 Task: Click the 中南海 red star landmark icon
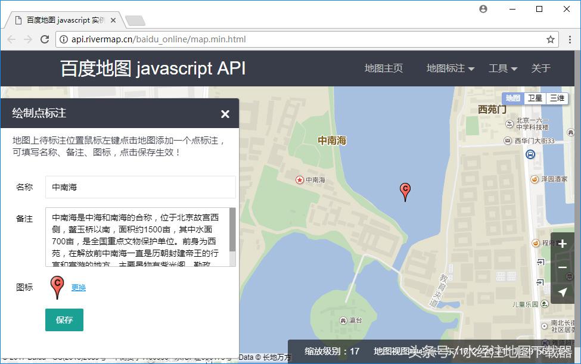[x=299, y=179]
